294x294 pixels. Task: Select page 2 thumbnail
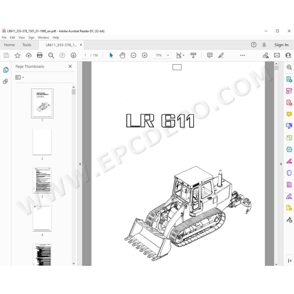coord(42,142)
